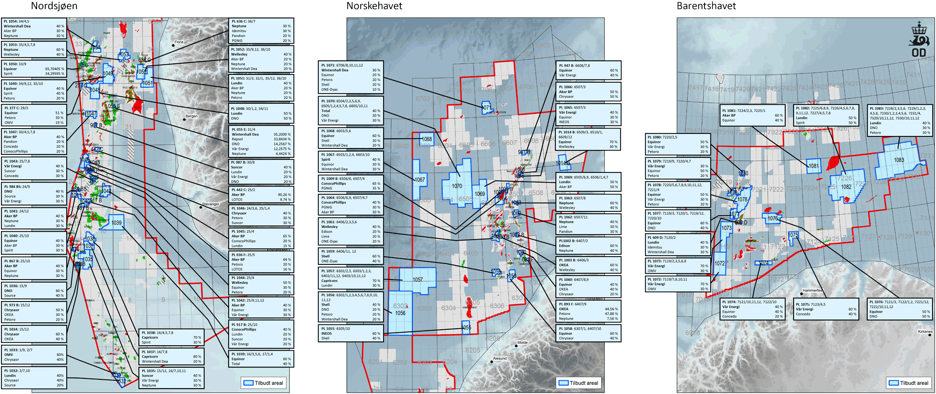This screenshot has width=936, height=394.
Task: Open the PL 1068: 6603/5,6 box
Action: coord(351,138)
